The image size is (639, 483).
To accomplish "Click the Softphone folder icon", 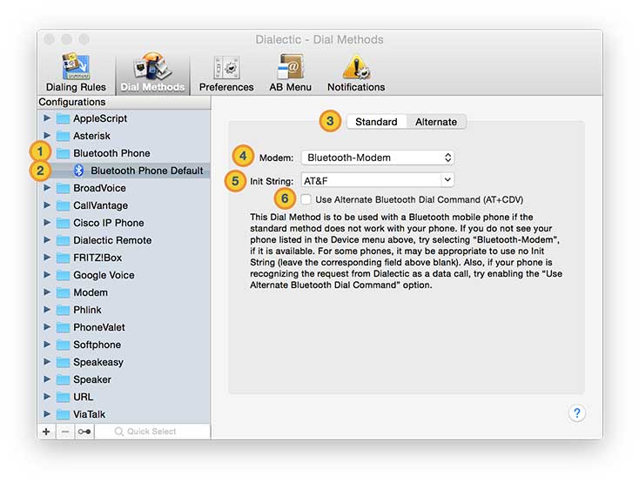I will (x=63, y=345).
